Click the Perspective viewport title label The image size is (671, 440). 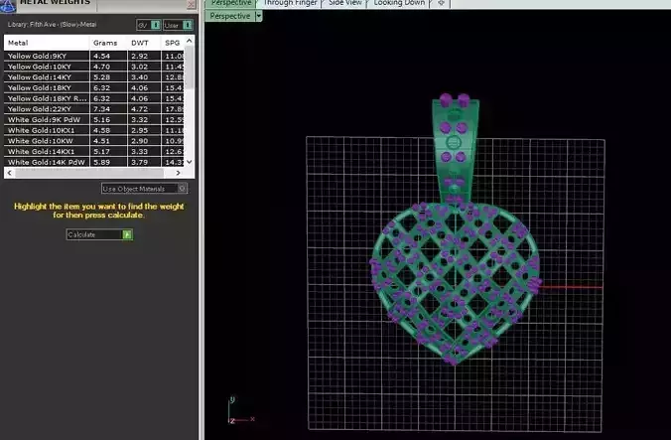[x=230, y=16]
